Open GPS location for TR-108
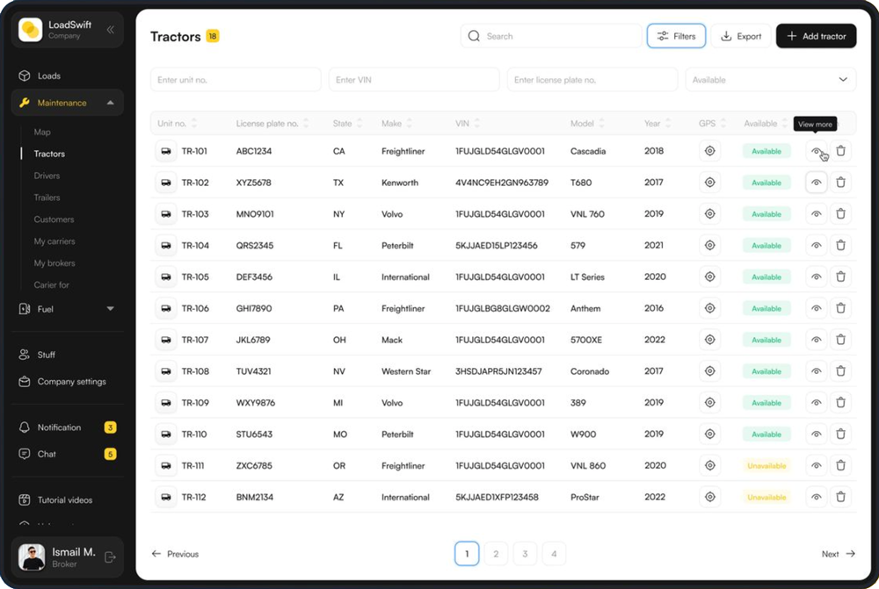 pyautogui.click(x=709, y=371)
